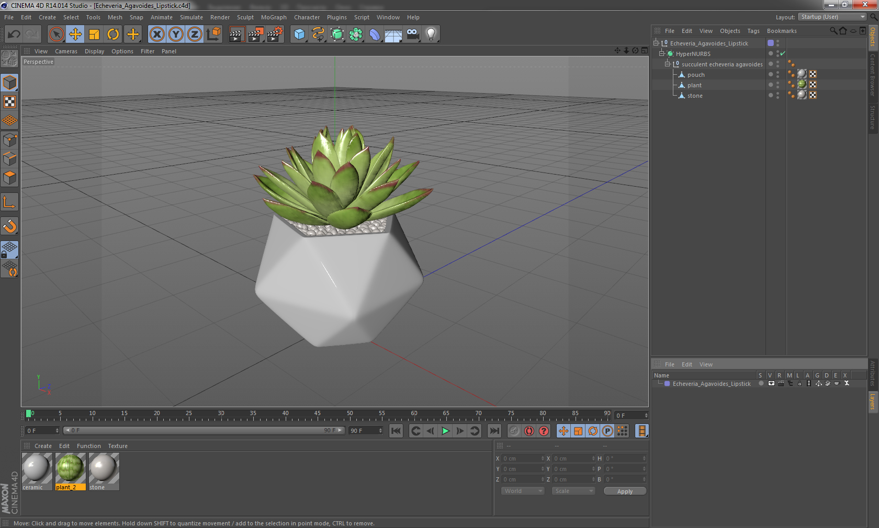879x528 pixels.
Task: Switch to Texture mode
Action: pyautogui.click(x=9, y=102)
